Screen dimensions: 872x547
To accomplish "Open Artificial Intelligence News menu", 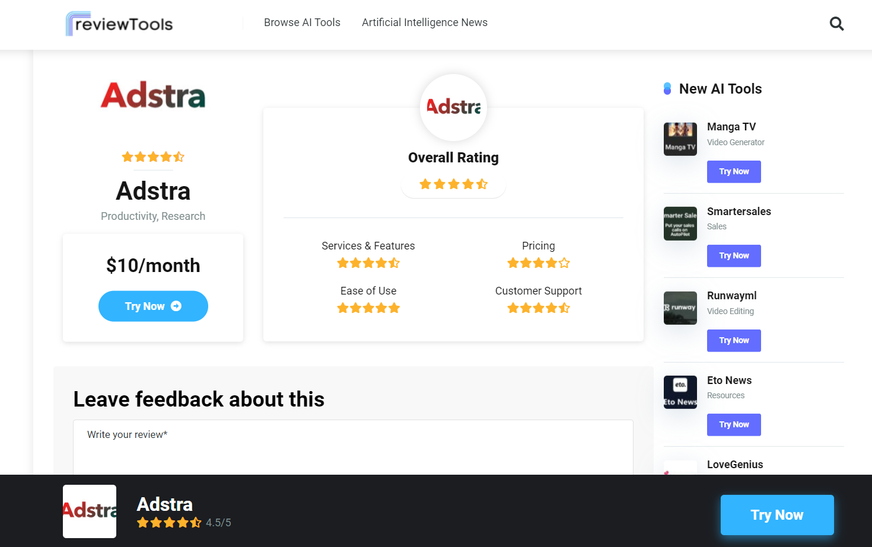I will click(x=425, y=23).
